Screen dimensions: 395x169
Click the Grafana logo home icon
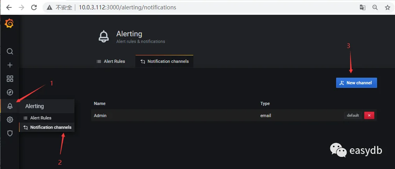pyautogui.click(x=9, y=23)
